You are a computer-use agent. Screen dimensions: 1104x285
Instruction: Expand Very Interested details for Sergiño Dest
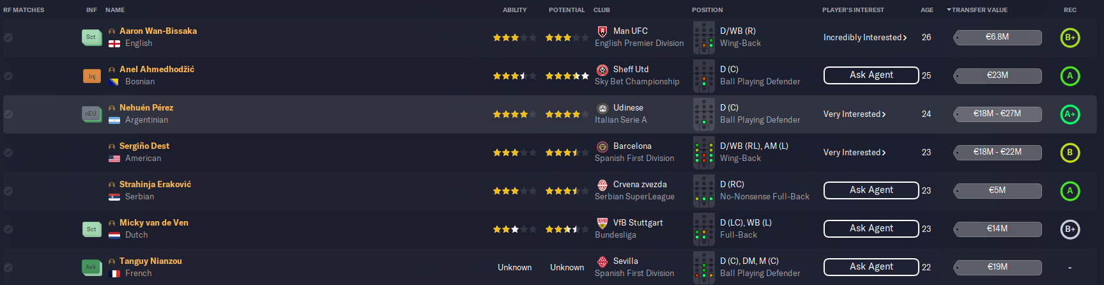[x=854, y=153]
